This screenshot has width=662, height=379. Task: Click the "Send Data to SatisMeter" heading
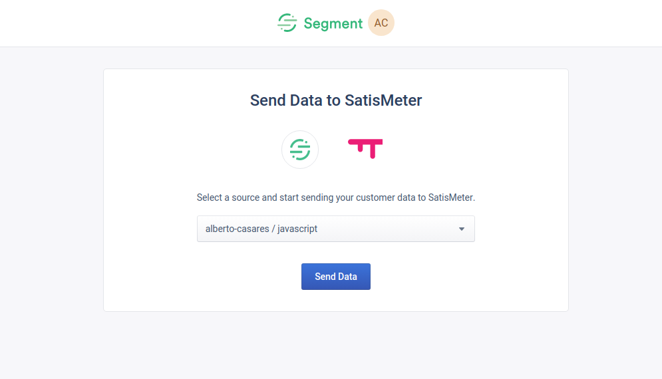click(335, 100)
